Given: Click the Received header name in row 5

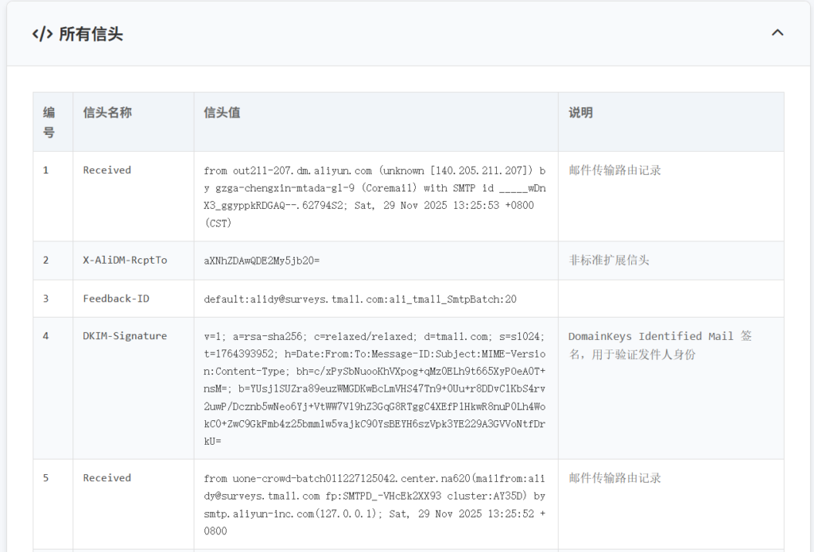Looking at the screenshot, I should click(107, 478).
